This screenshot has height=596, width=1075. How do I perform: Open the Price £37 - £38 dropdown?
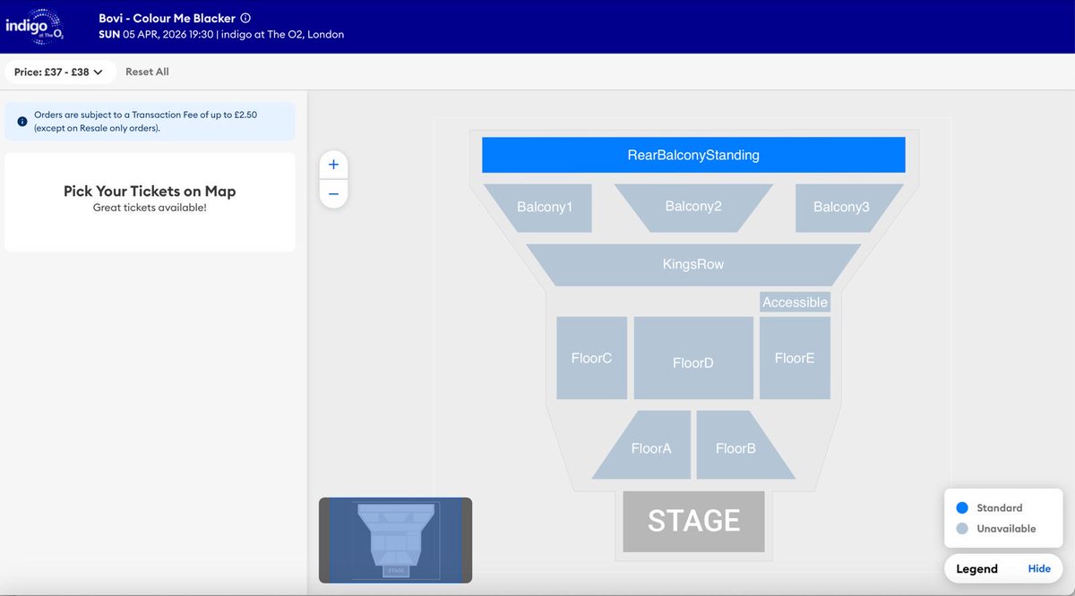point(59,72)
